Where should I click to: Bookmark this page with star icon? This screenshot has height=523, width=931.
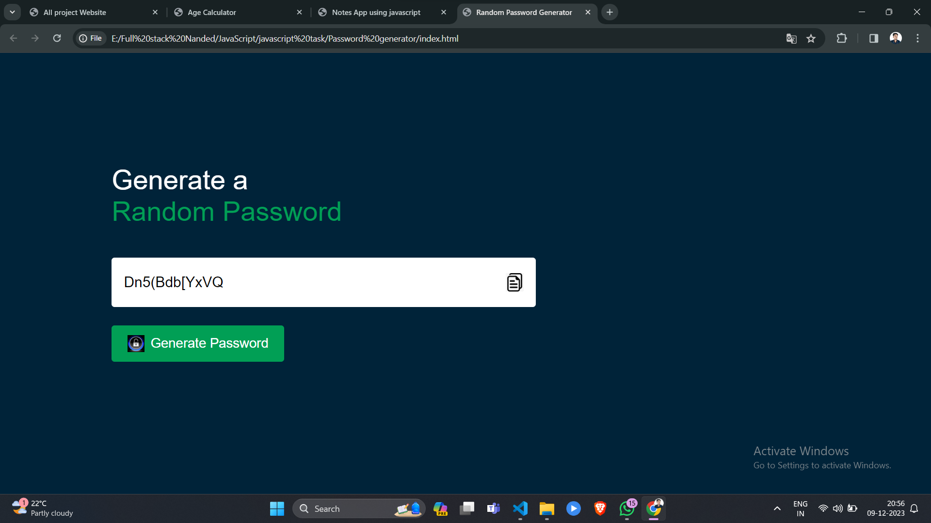coord(811,39)
